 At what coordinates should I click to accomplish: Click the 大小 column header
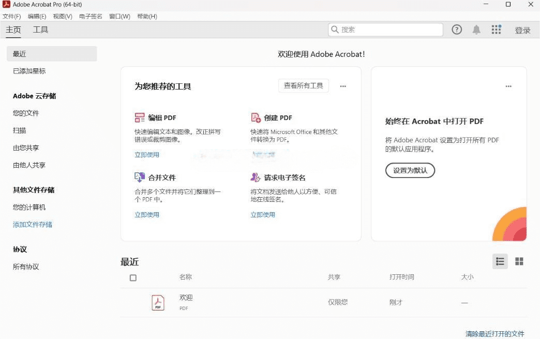tap(468, 277)
